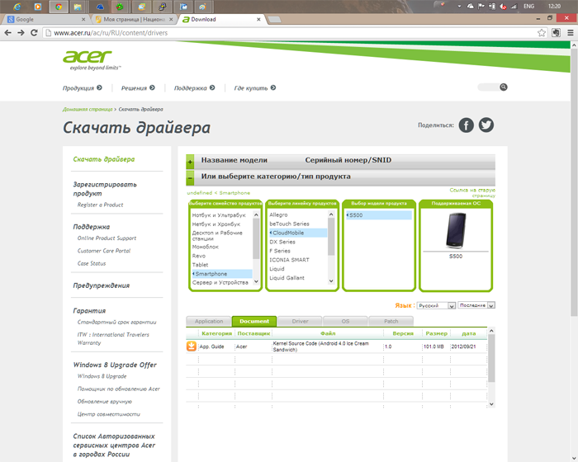The height and width of the screenshot is (462, 578).
Task: Open the Chrome menu icon
Action: (571, 33)
